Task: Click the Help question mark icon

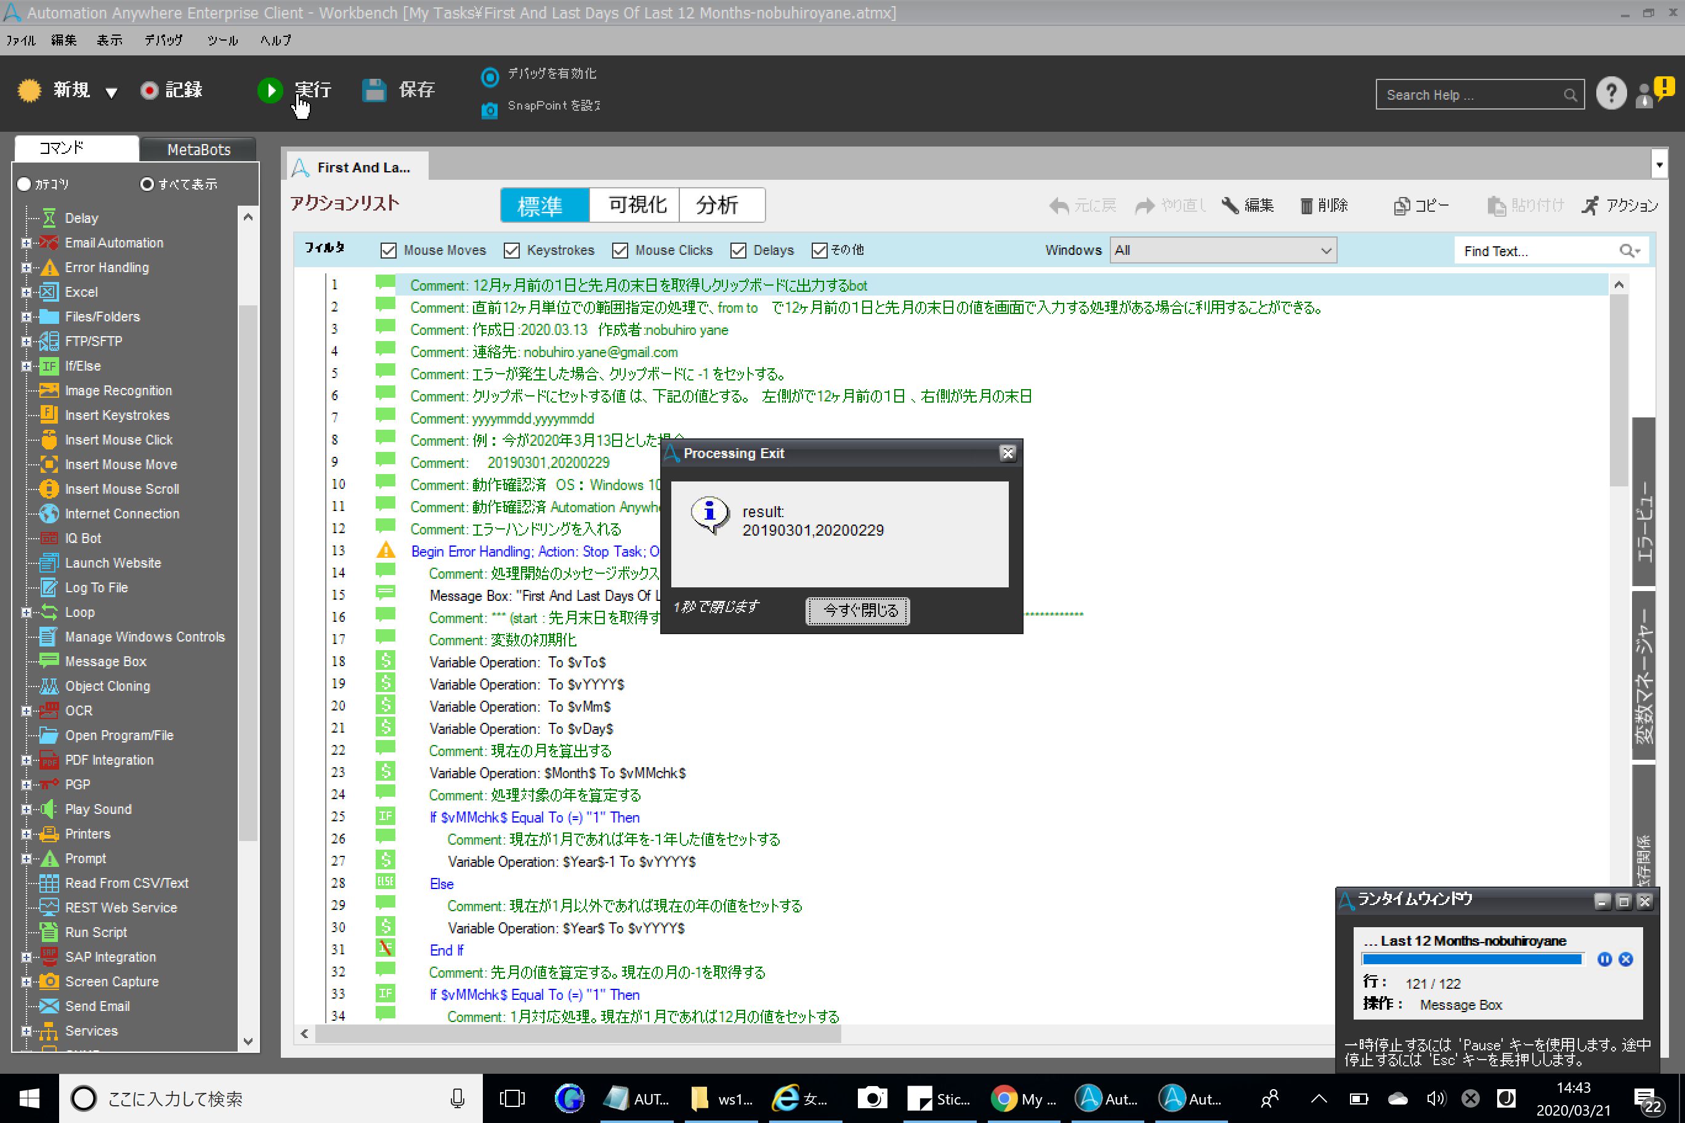Action: coord(1611,94)
